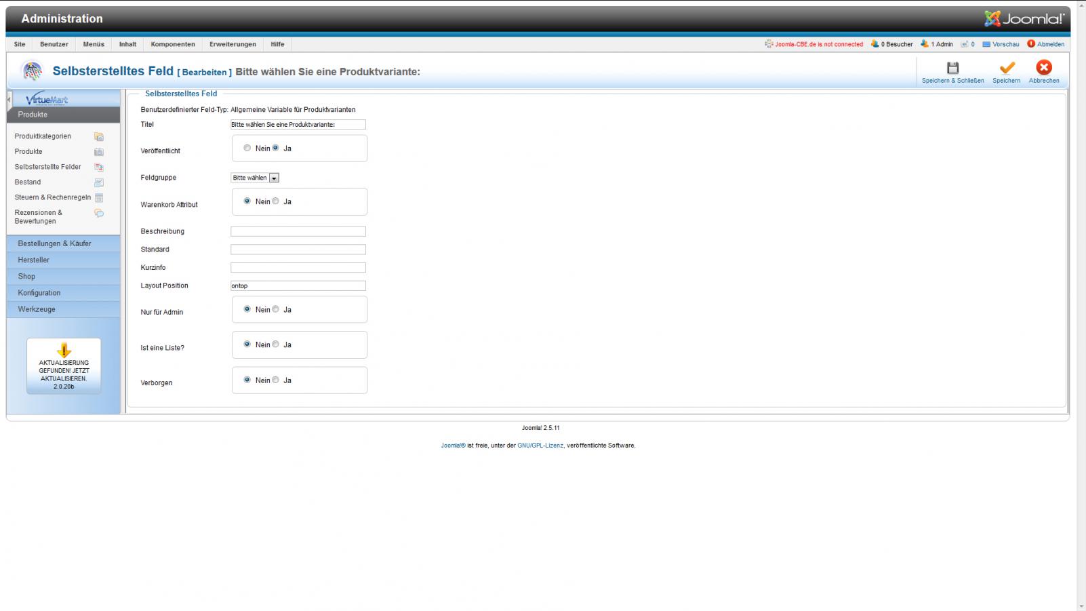1086x611 pixels.
Task: Set Veröffentlicht to Nein
Action: [x=247, y=148]
